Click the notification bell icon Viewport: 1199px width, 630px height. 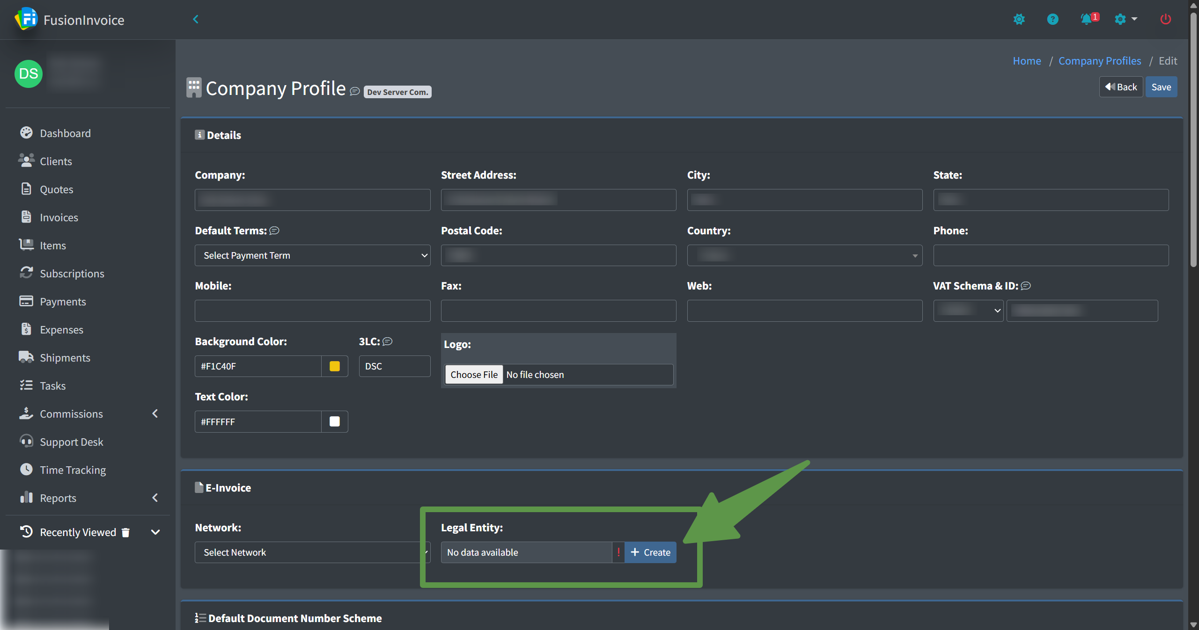pyautogui.click(x=1086, y=19)
